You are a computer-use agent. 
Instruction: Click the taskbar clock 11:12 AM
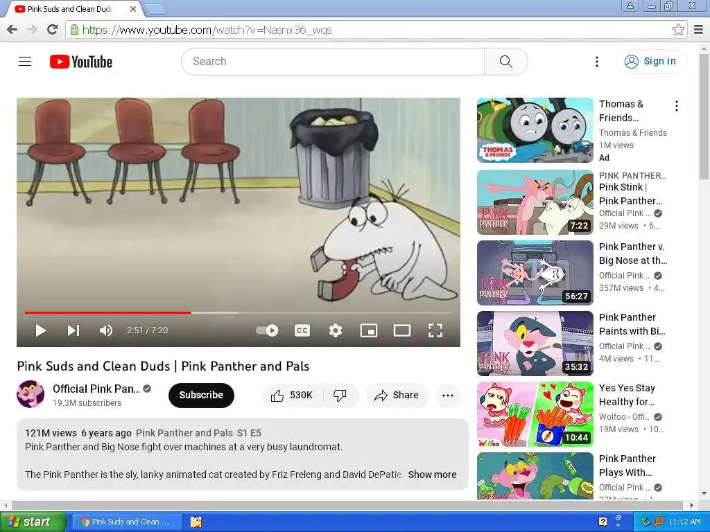coord(684,522)
